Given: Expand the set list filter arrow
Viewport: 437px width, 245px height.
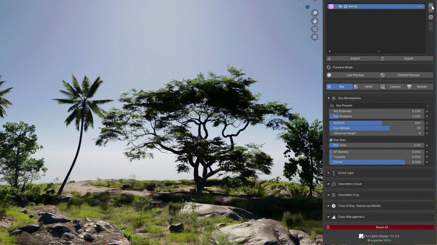Looking at the screenshot, I should (330, 51).
